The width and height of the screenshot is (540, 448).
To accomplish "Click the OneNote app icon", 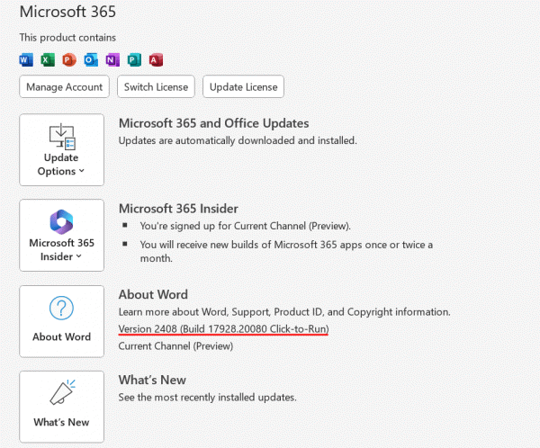I will tap(112, 60).
